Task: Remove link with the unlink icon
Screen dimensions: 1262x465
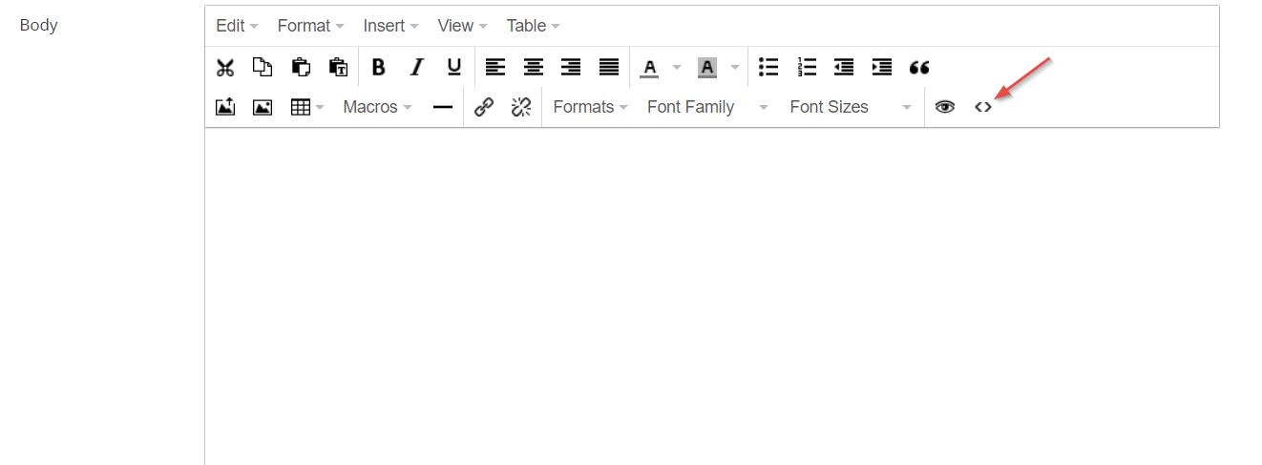Action: point(520,107)
